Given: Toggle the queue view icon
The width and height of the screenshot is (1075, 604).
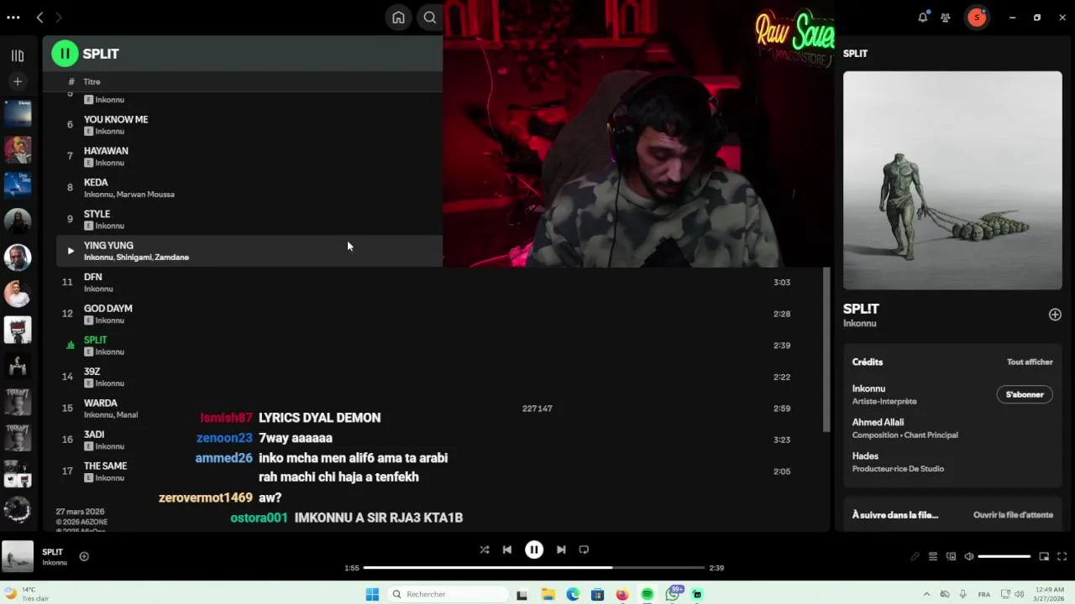Looking at the screenshot, I should [x=933, y=556].
